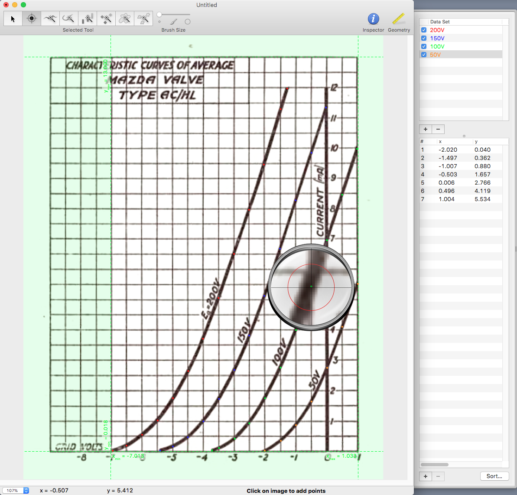Select point row with x -1.007
The image size is (517, 495).
coord(461,166)
